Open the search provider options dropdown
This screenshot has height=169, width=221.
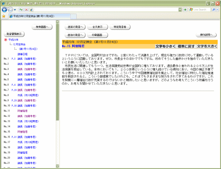[x=217, y=10]
